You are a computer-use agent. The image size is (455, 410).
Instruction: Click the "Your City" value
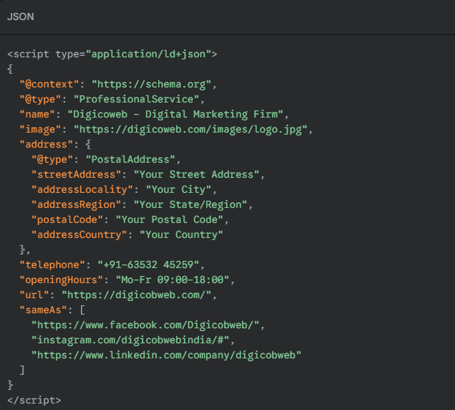click(x=178, y=189)
